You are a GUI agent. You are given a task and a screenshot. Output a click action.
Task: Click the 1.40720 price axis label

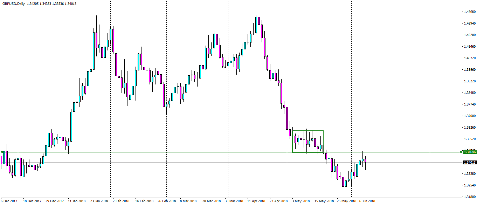[x=469, y=58]
